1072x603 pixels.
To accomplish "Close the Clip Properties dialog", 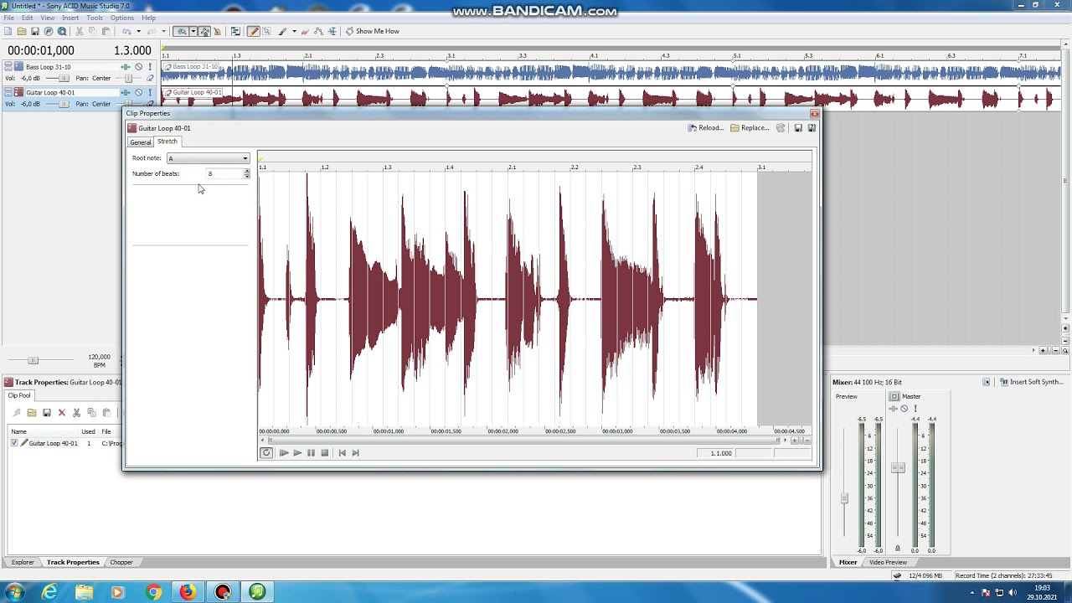I will (814, 113).
